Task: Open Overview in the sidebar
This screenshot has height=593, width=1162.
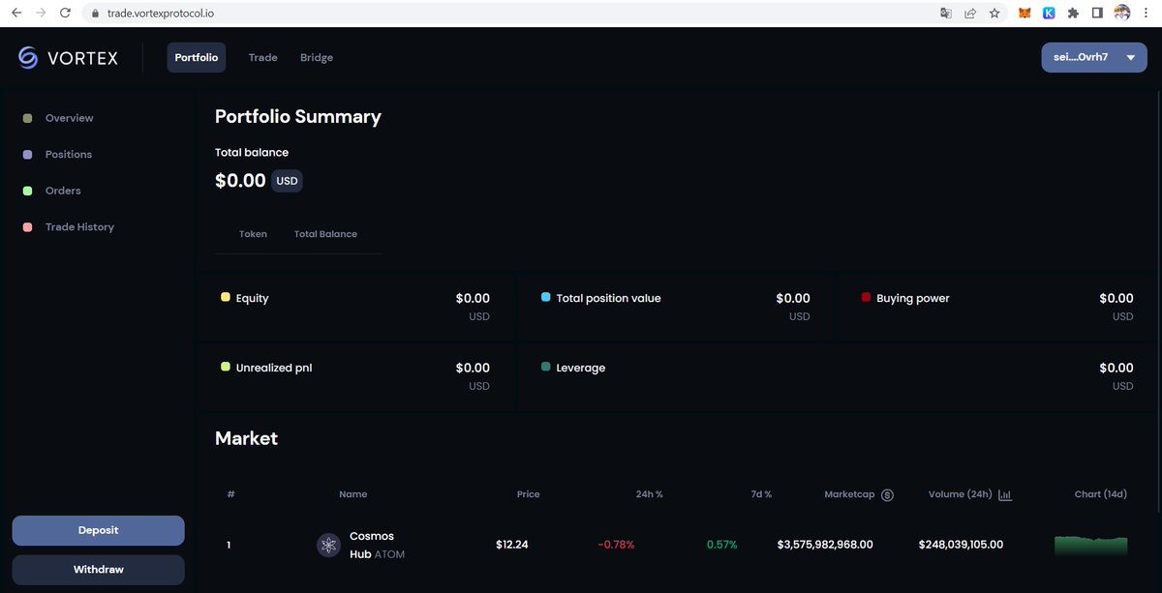Action: (x=70, y=118)
